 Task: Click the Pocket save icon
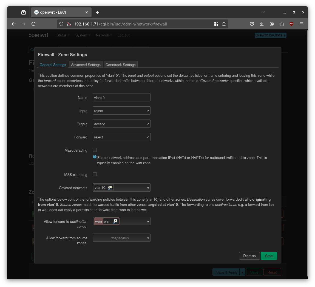click(252, 24)
